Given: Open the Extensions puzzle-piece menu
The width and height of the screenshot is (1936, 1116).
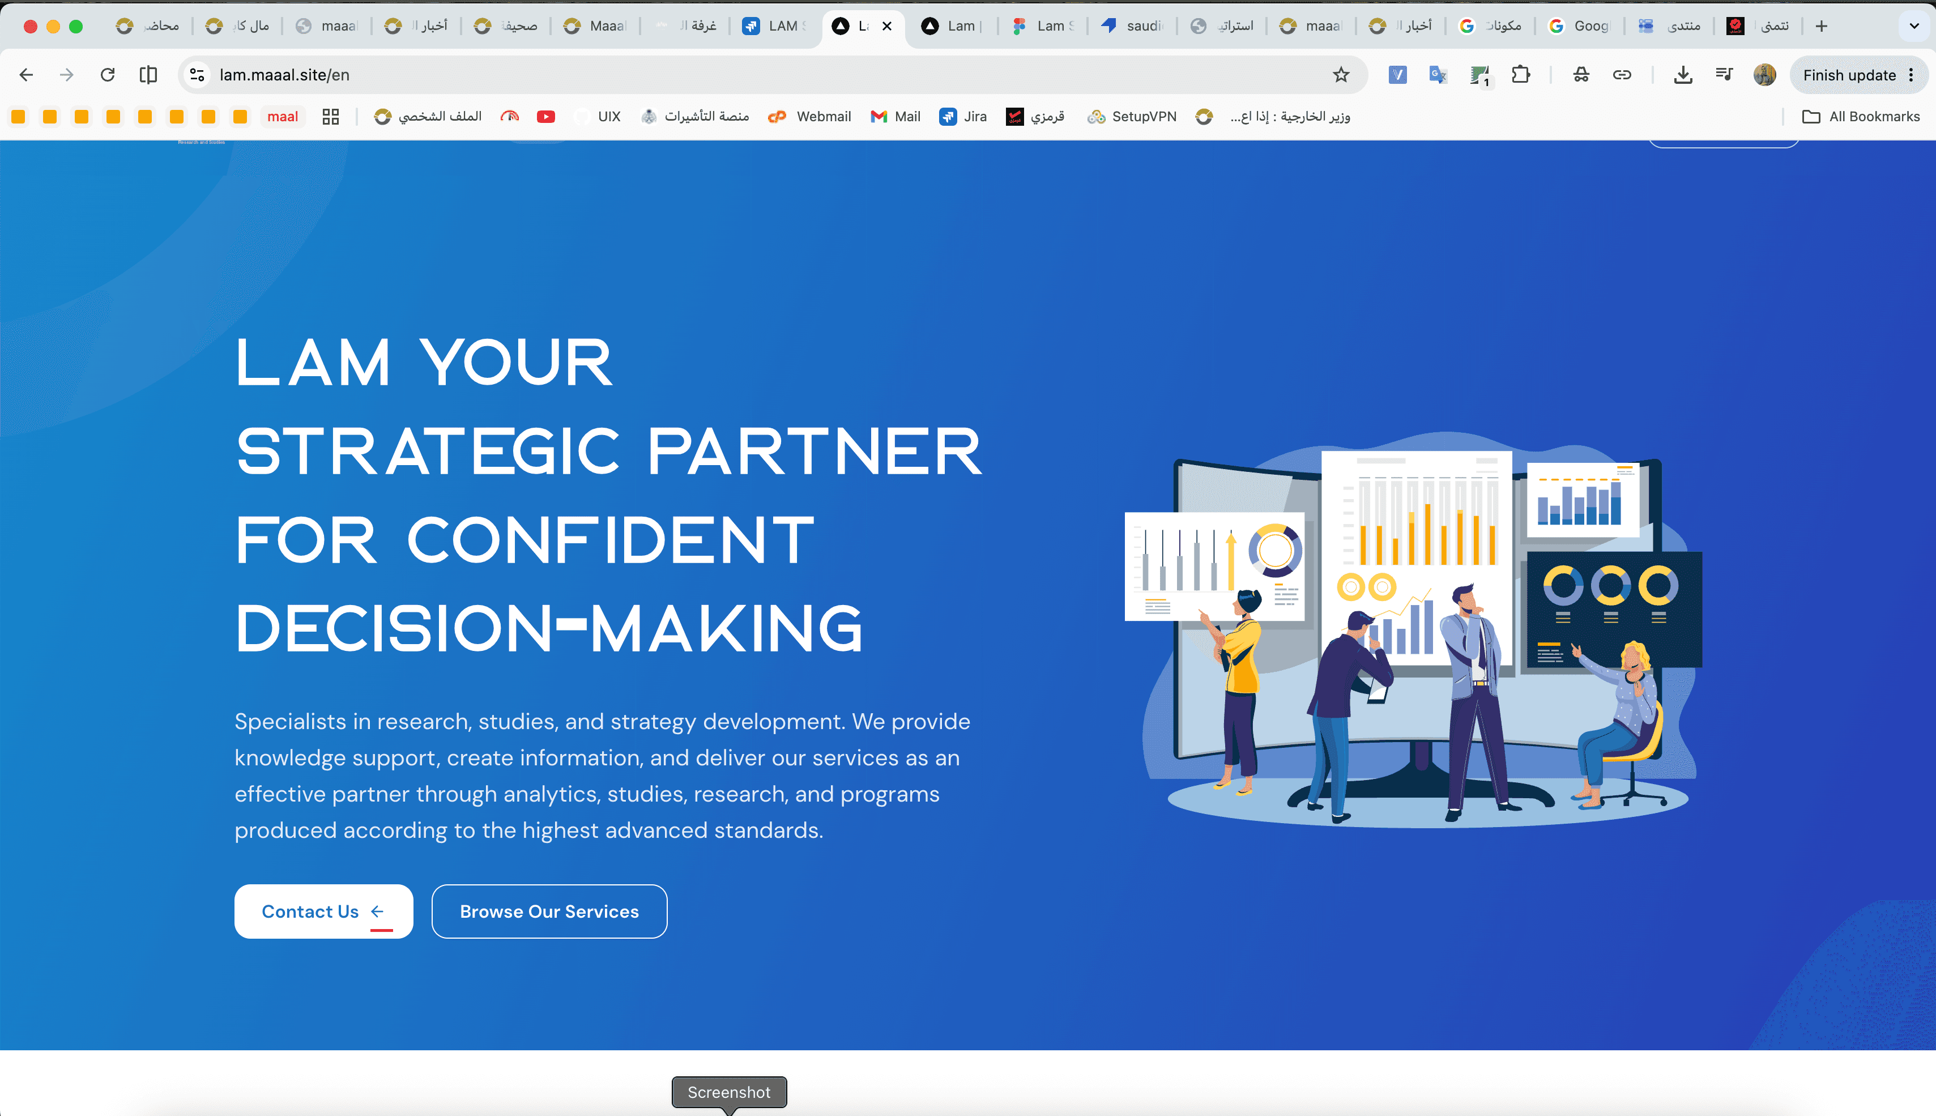Looking at the screenshot, I should point(1521,74).
